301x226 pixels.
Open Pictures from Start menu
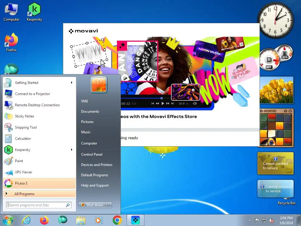[87, 122]
